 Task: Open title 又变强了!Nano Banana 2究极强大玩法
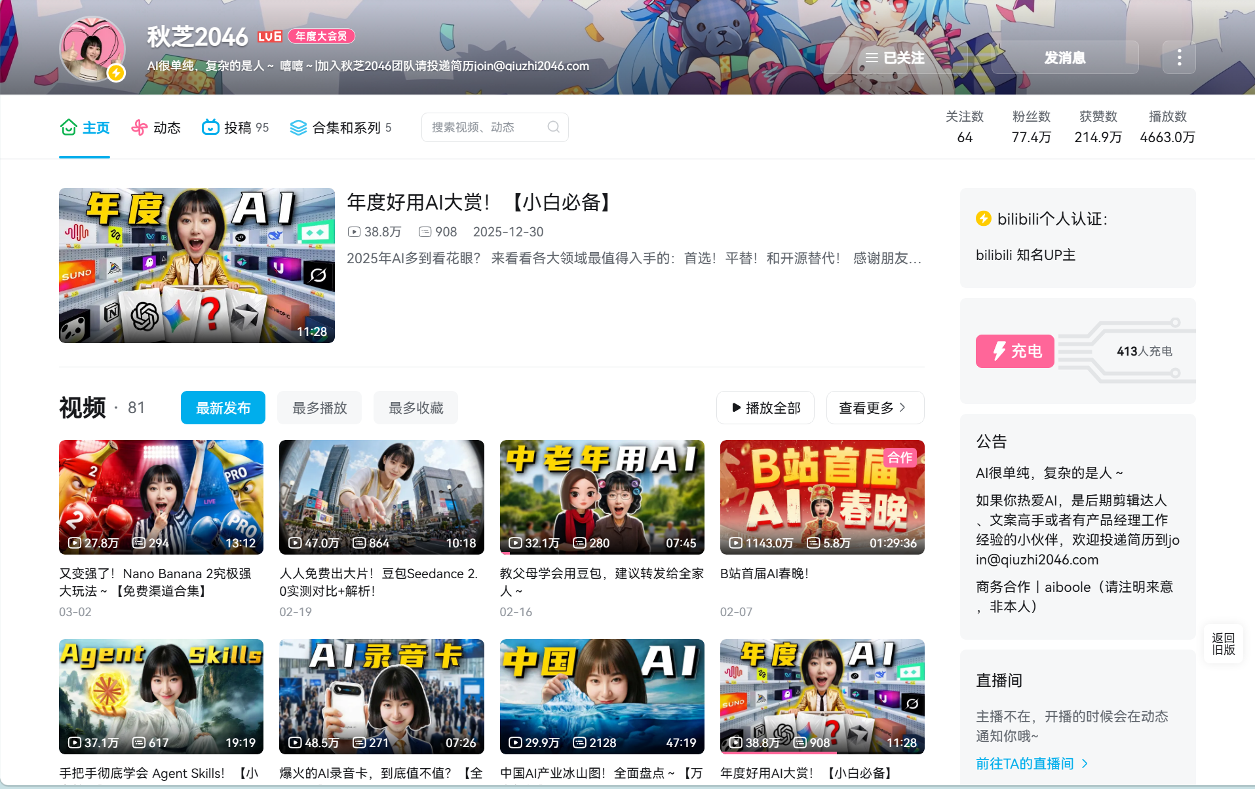[155, 582]
